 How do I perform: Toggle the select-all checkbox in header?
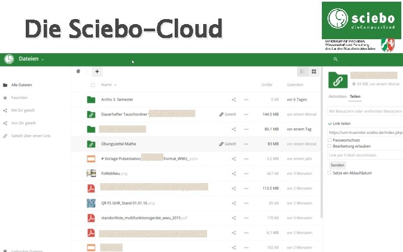pyautogui.click(x=93, y=85)
